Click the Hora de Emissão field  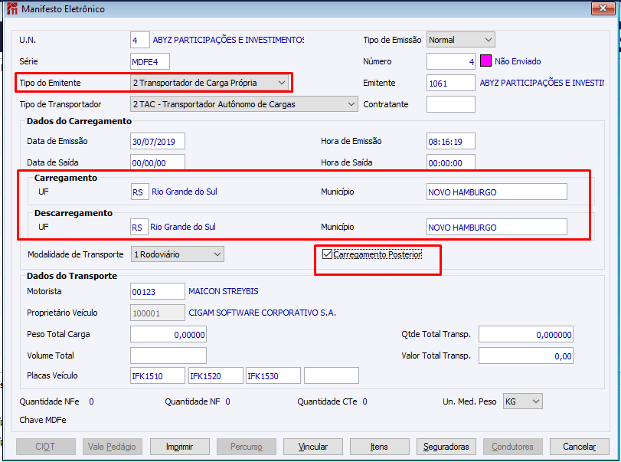(451, 142)
